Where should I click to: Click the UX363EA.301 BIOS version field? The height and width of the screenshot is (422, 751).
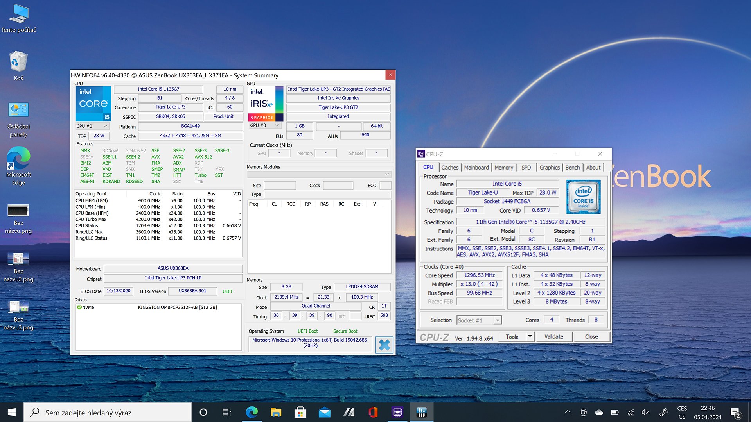(192, 291)
